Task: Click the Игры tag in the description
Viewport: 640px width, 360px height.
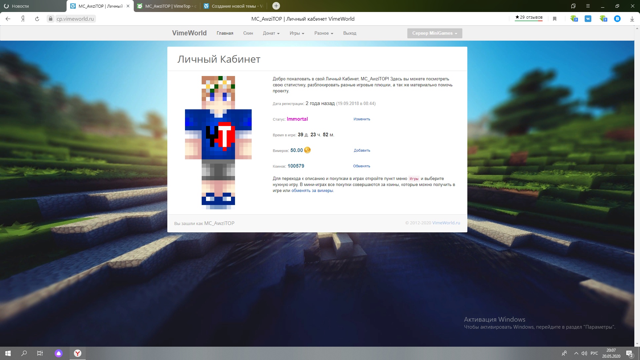Action: click(x=414, y=179)
